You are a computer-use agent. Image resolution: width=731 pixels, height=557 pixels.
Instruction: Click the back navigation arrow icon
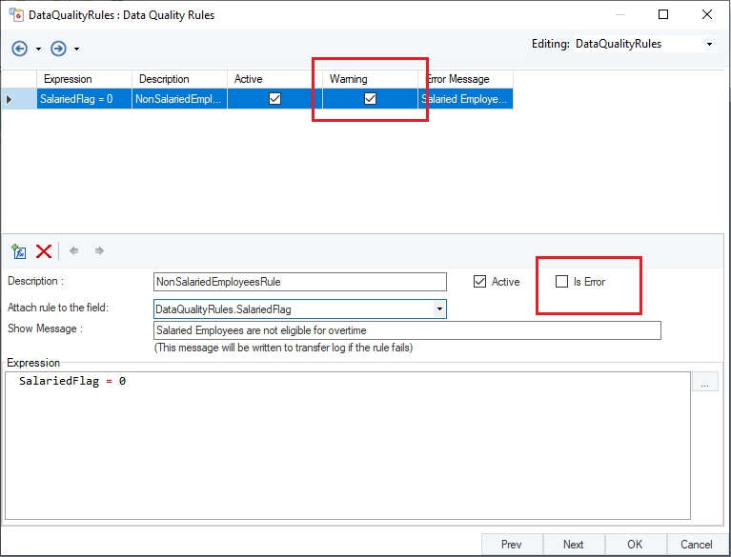[x=19, y=48]
